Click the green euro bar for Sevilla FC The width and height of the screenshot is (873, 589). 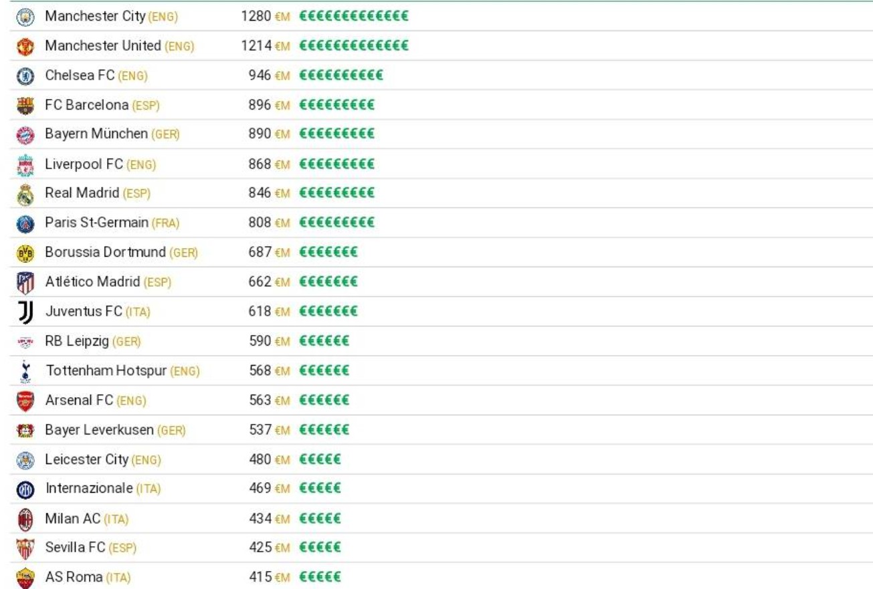[x=320, y=549]
